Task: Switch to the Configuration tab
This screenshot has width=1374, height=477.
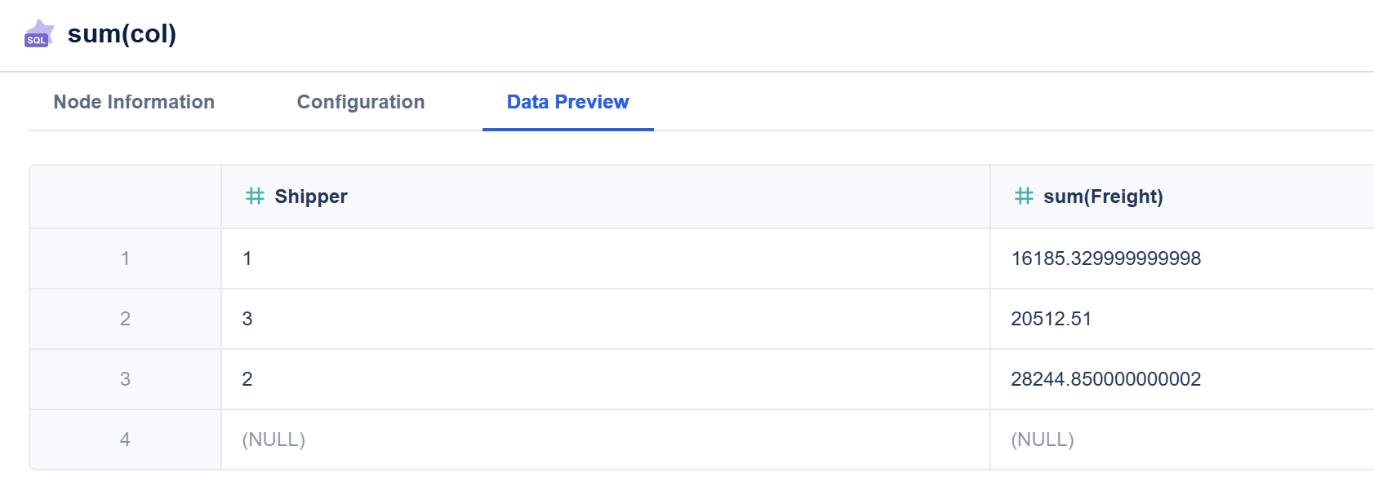Action: coord(361,102)
